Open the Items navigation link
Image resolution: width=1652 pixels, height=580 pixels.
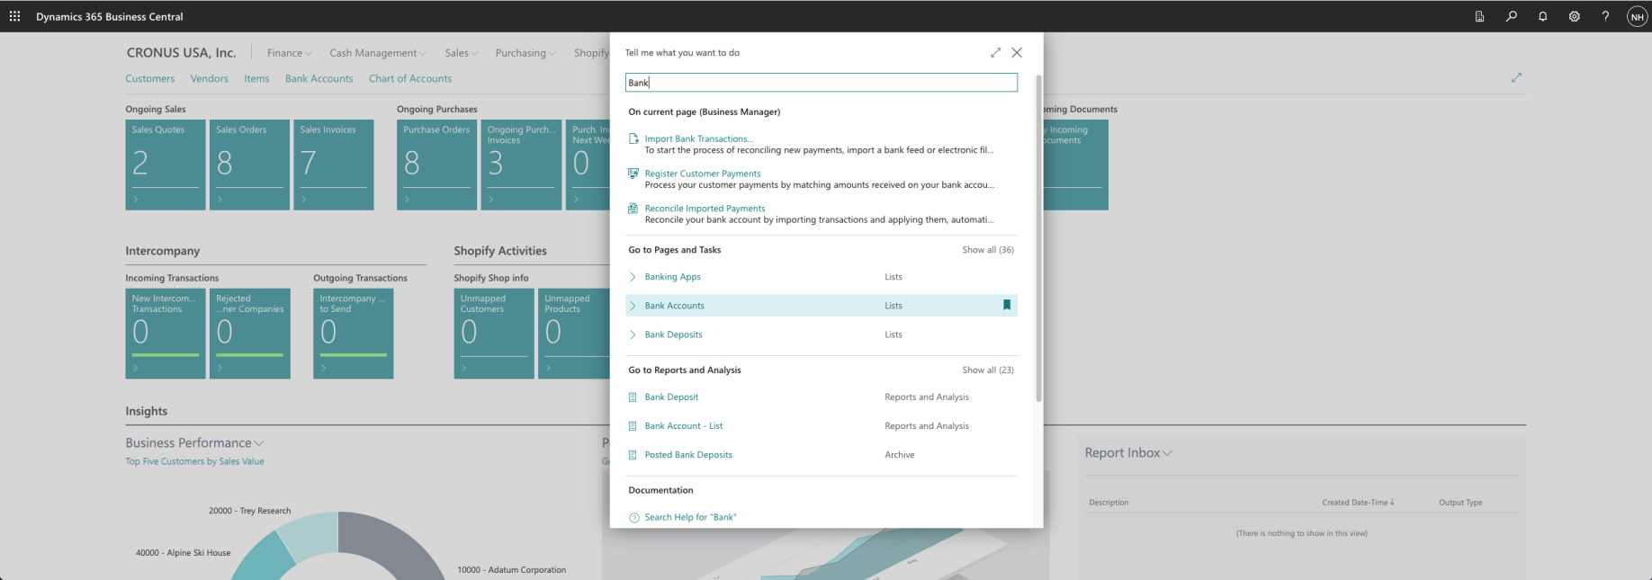[x=256, y=78]
